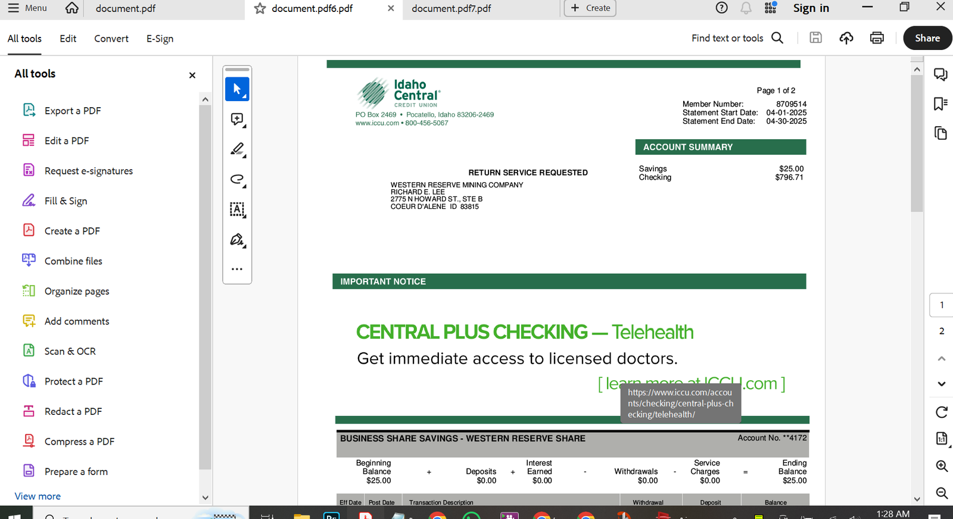The width and height of the screenshot is (953, 519).
Task: Click Sign in
Action: (x=811, y=8)
